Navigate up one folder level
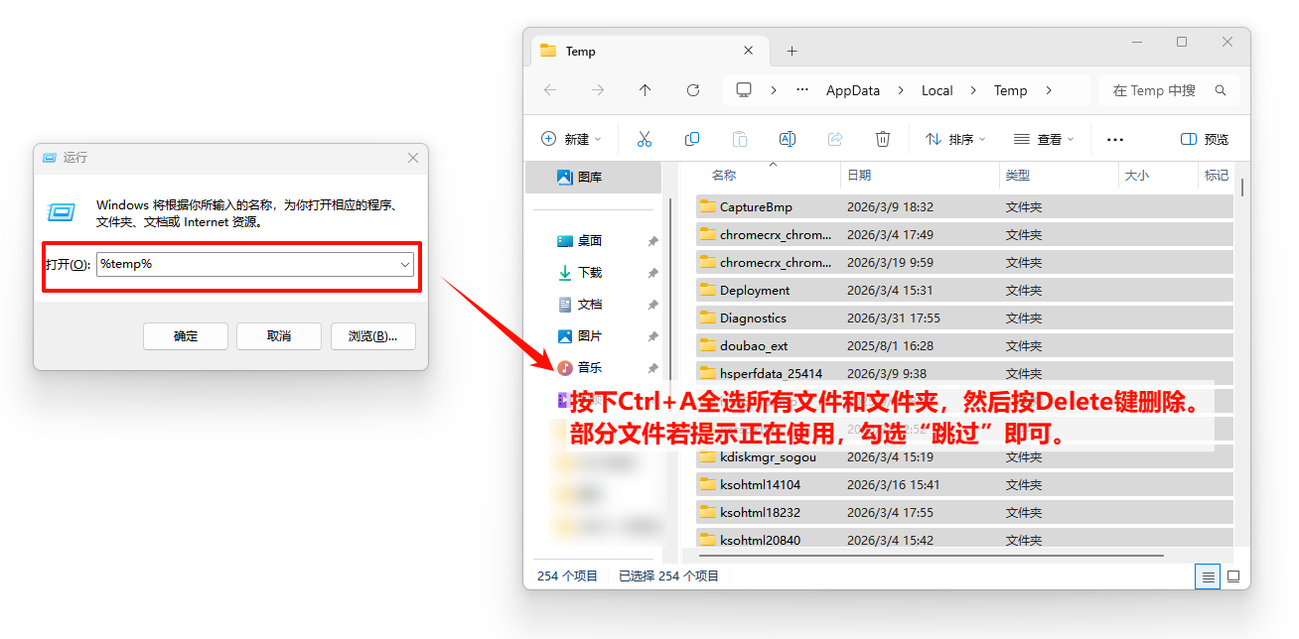This screenshot has height=639, width=1299. (x=645, y=89)
